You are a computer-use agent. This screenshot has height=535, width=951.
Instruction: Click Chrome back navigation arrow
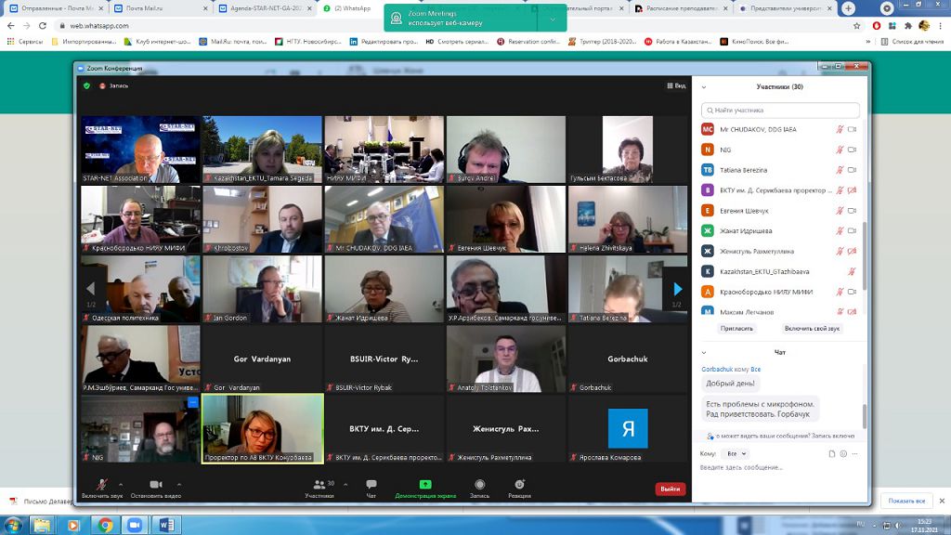[x=11, y=25]
